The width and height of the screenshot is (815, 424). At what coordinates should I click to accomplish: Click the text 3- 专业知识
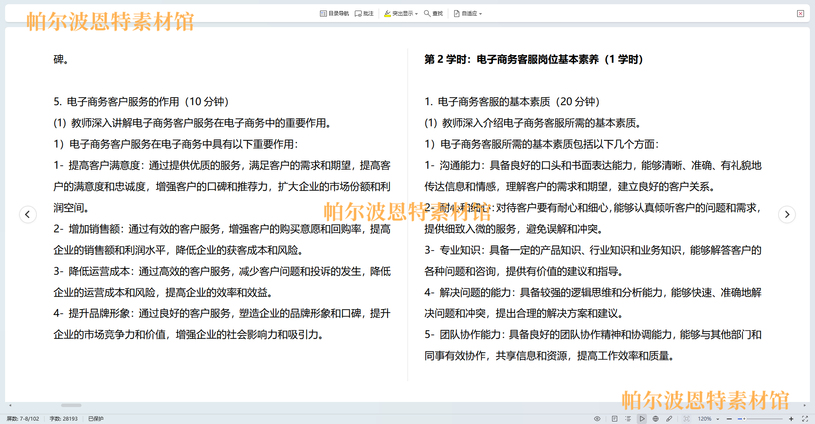point(453,250)
